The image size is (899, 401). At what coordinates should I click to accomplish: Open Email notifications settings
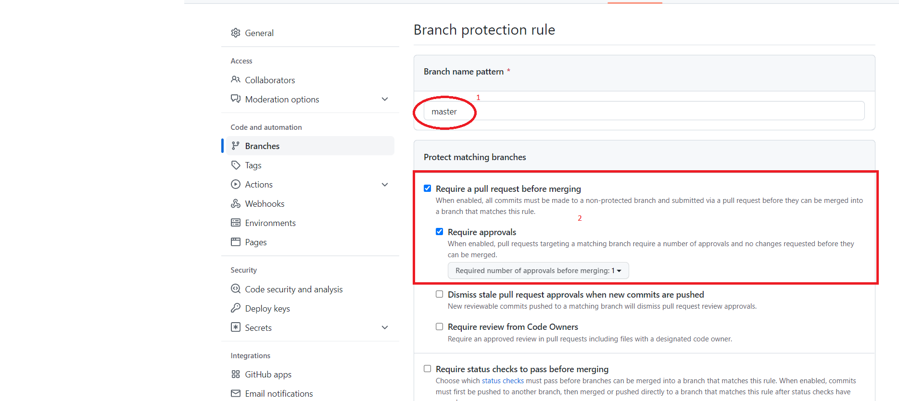[279, 393]
